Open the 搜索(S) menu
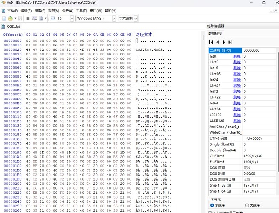The height and width of the screenshot is (213, 279). (40, 11)
